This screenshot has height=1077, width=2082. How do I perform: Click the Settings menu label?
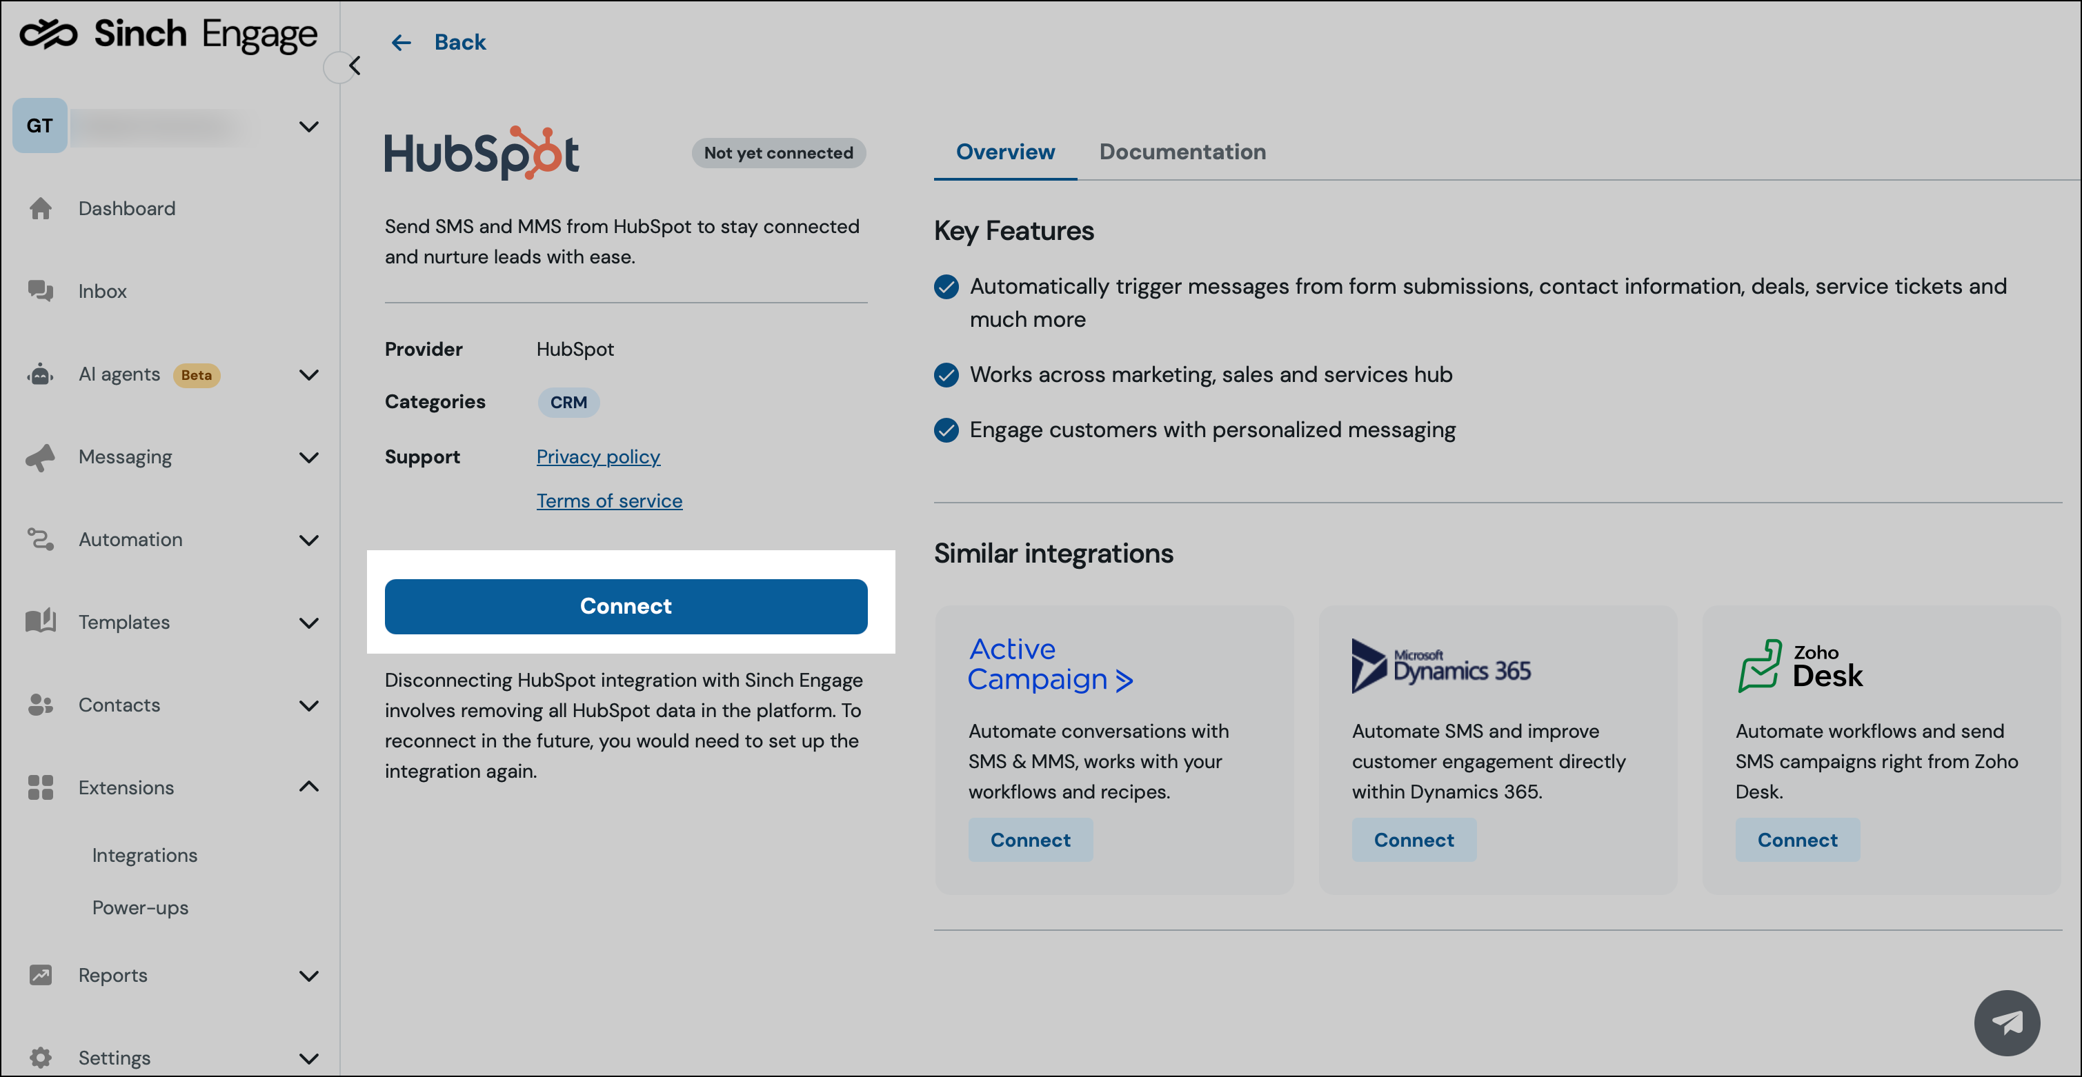pos(114,1058)
